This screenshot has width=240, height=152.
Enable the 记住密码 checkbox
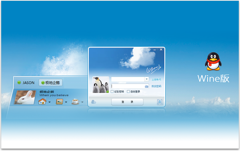[112, 92]
